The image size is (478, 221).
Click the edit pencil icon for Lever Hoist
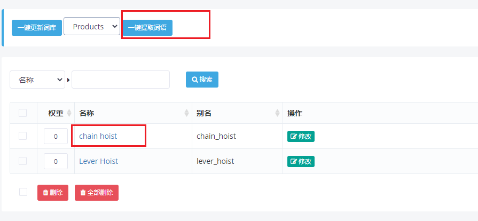[x=294, y=162]
